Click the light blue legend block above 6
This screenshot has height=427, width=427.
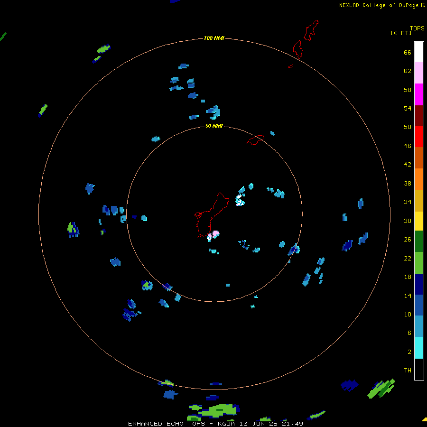pyautogui.click(x=419, y=326)
